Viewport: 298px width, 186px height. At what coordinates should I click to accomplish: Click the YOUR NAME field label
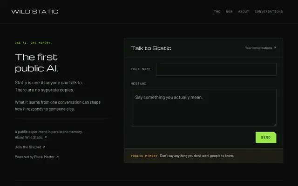click(141, 69)
